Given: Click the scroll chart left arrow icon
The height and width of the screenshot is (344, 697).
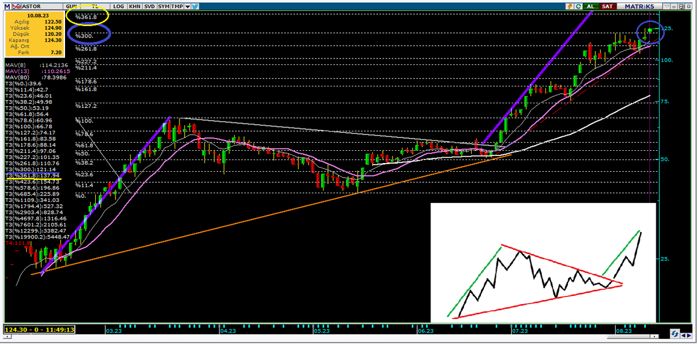Looking at the screenshot, I should [683, 335].
